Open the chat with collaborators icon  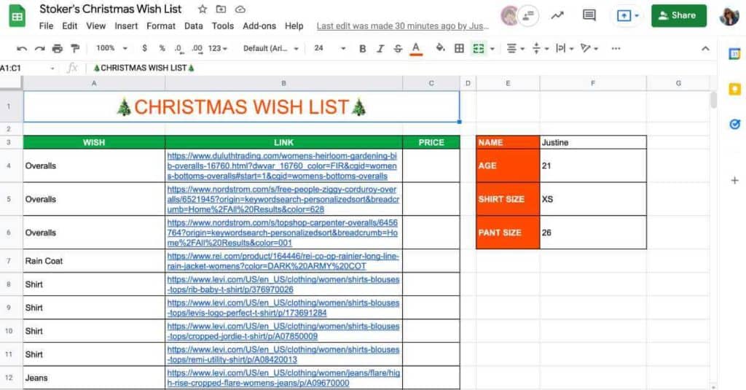pos(528,16)
